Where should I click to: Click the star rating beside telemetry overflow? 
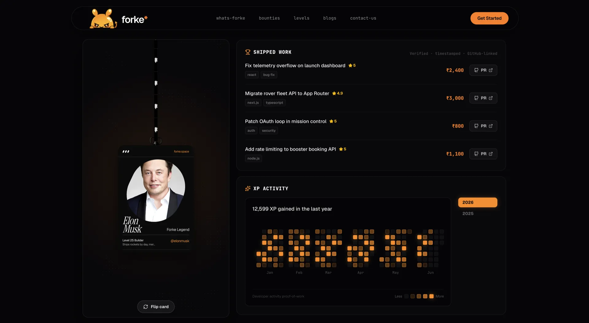point(352,66)
